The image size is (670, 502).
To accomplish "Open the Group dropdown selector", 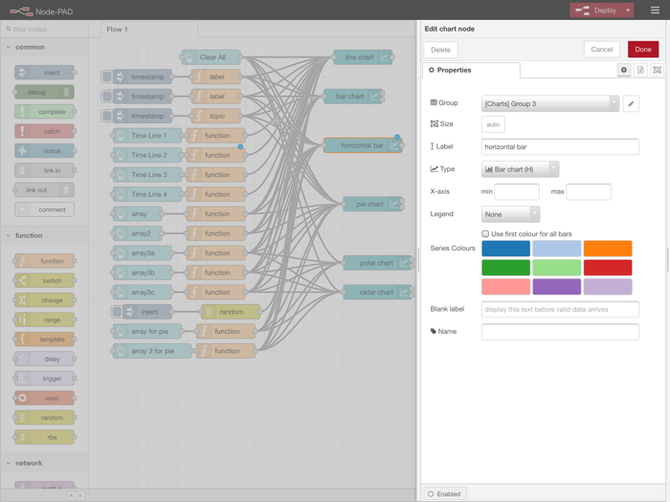I will click(x=550, y=103).
